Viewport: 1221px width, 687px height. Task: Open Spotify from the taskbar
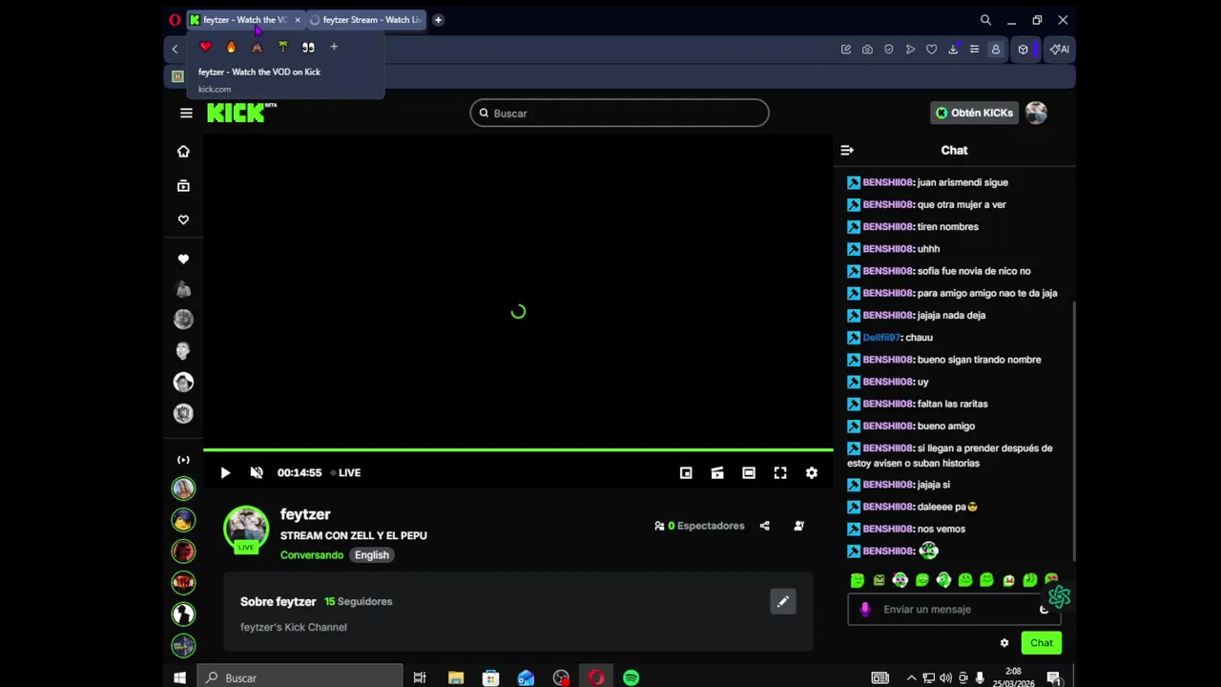click(x=631, y=677)
